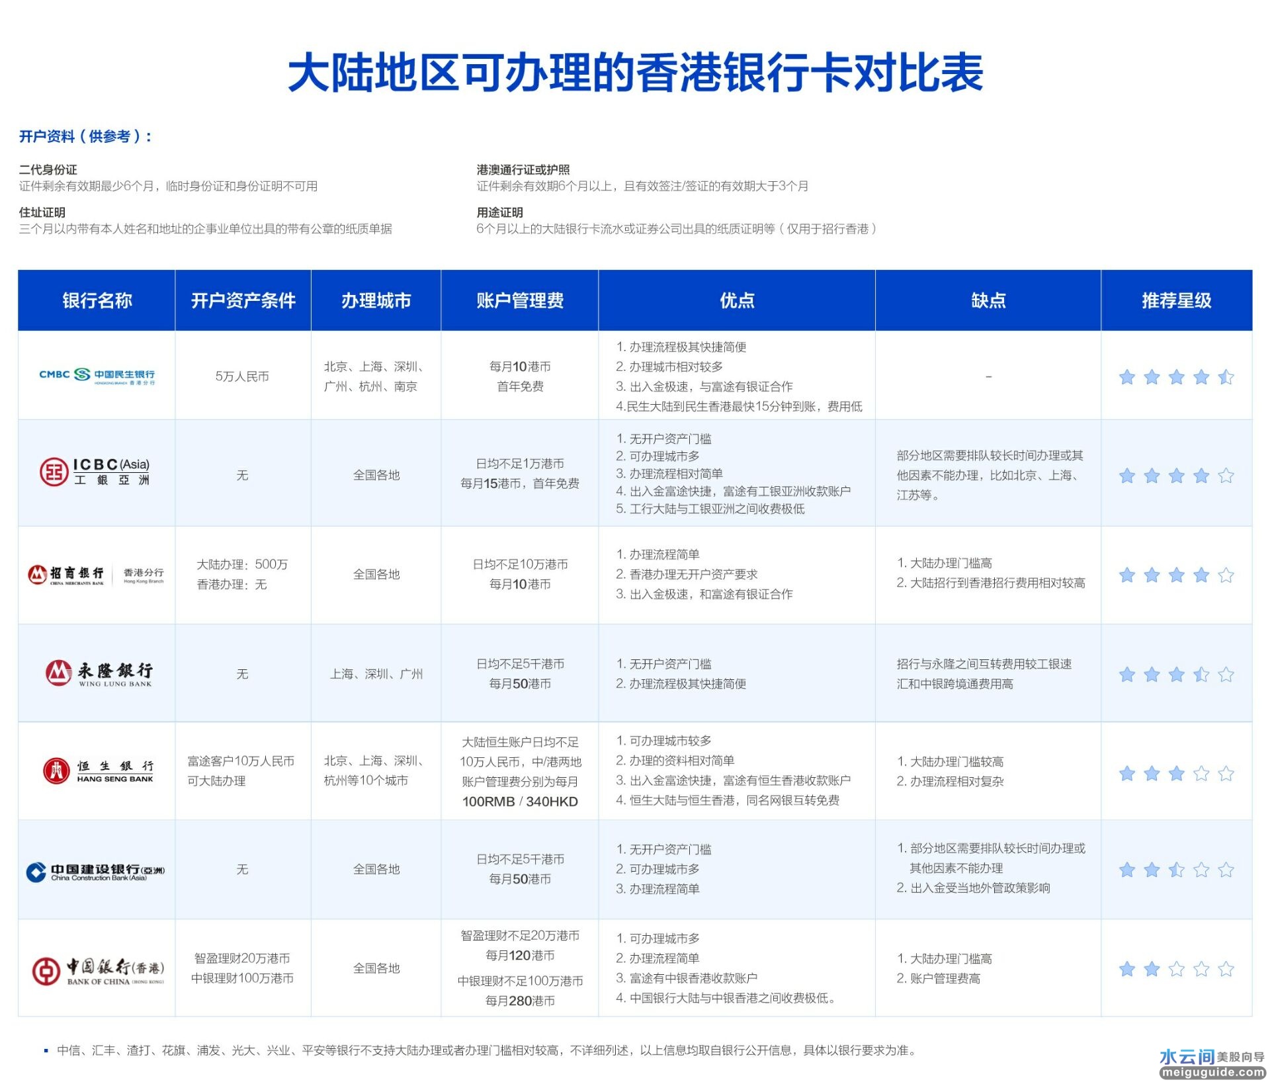Screen dimensions: 1270x1082
Task: Click the 恒生银行 Hang Seng Bank logo
Action: pyautogui.click(x=99, y=771)
